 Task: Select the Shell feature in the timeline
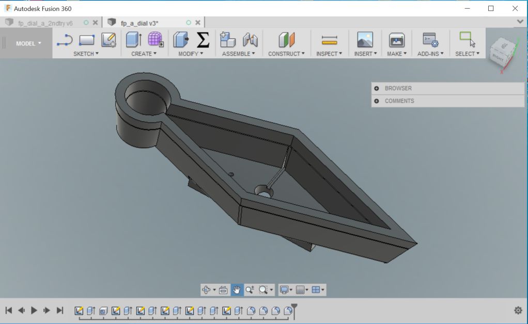pyautogui.click(x=103, y=311)
